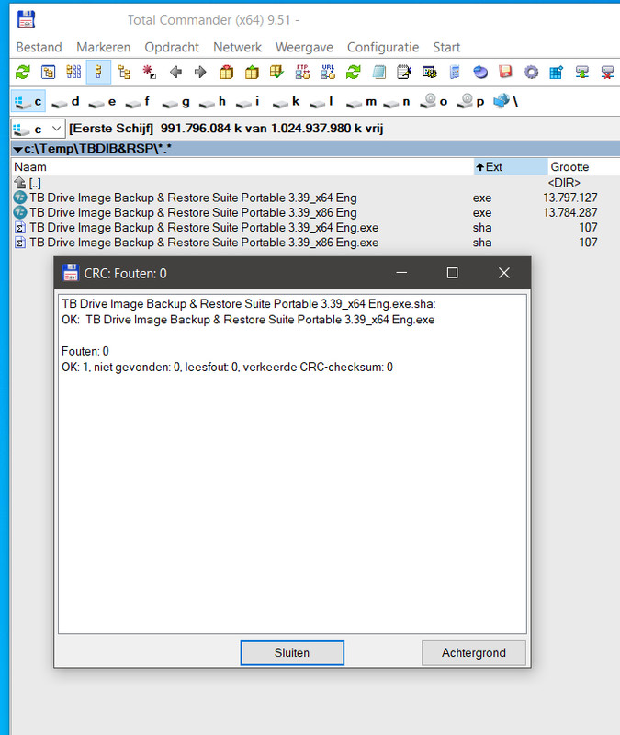Viewport: 620px width, 735px height.
Task: Click the invert selection red asterisk icon
Action: tap(150, 73)
